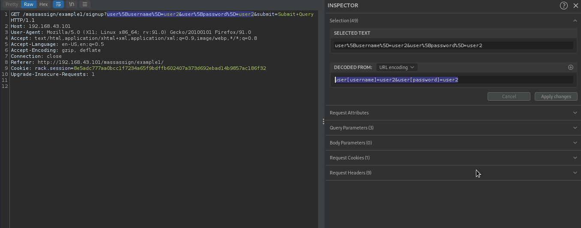Open the URL encoding dropdown
Viewport: 581px width, 228px height.
[x=397, y=67]
